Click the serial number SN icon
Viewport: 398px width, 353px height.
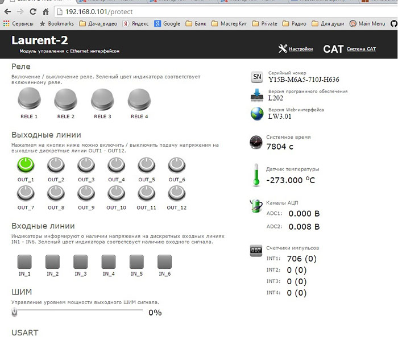257,77
